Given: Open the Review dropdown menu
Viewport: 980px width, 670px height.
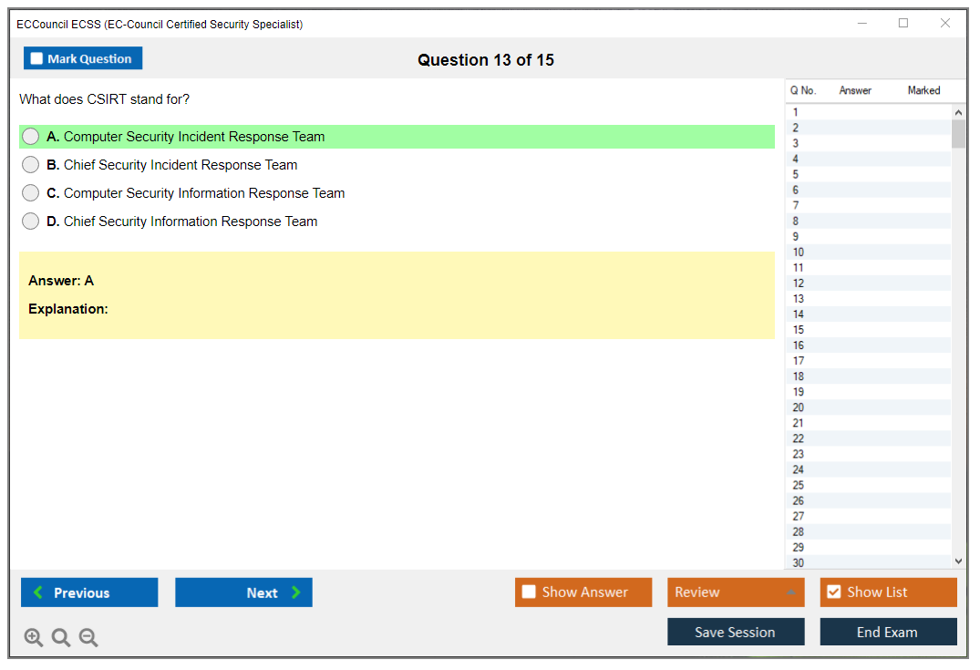Looking at the screenshot, I should coord(735,593).
